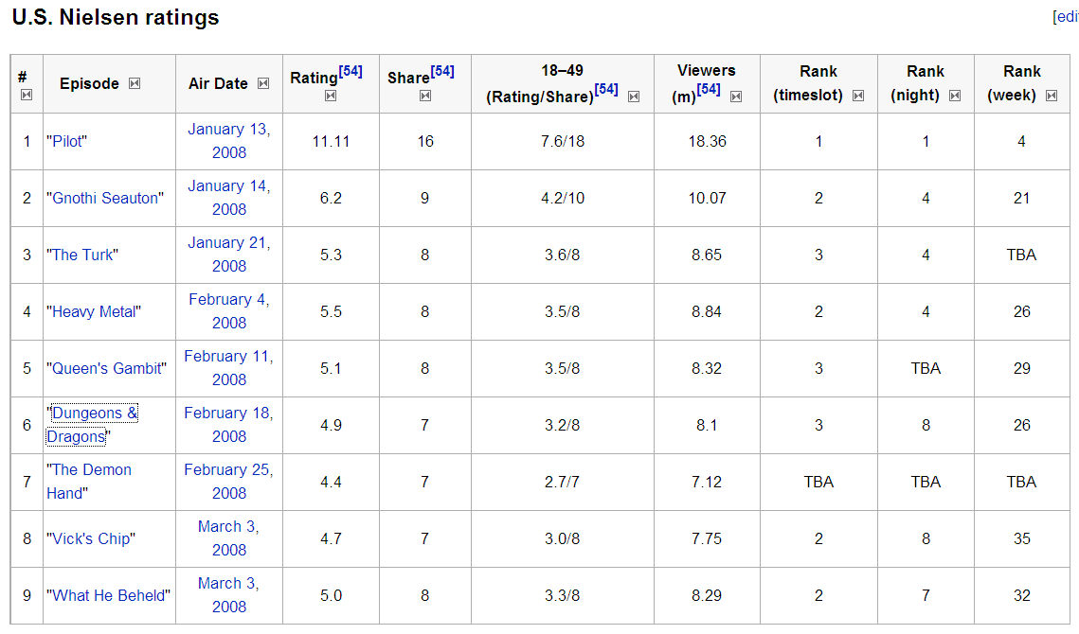The height and width of the screenshot is (634, 1079).
Task: Sort by Rank (timeslot) column icon
Action: [x=858, y=96]
